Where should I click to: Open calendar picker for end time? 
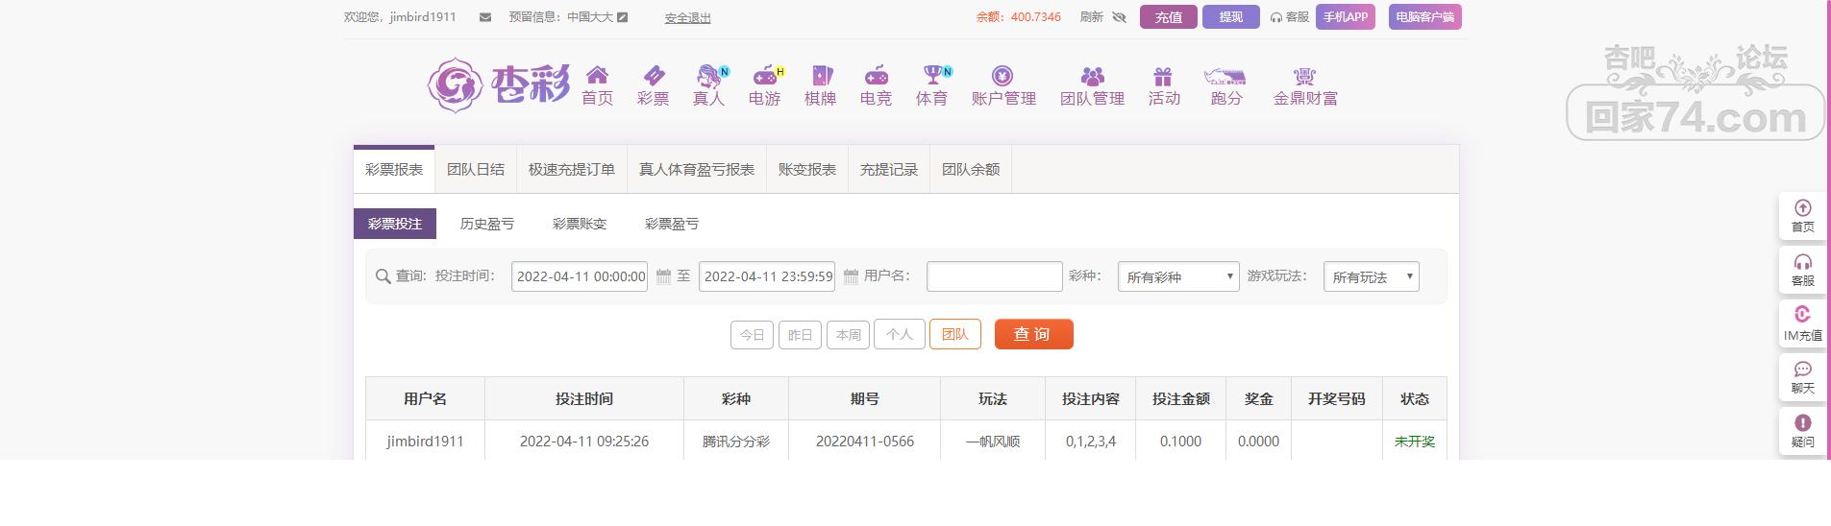pos(851,276)
